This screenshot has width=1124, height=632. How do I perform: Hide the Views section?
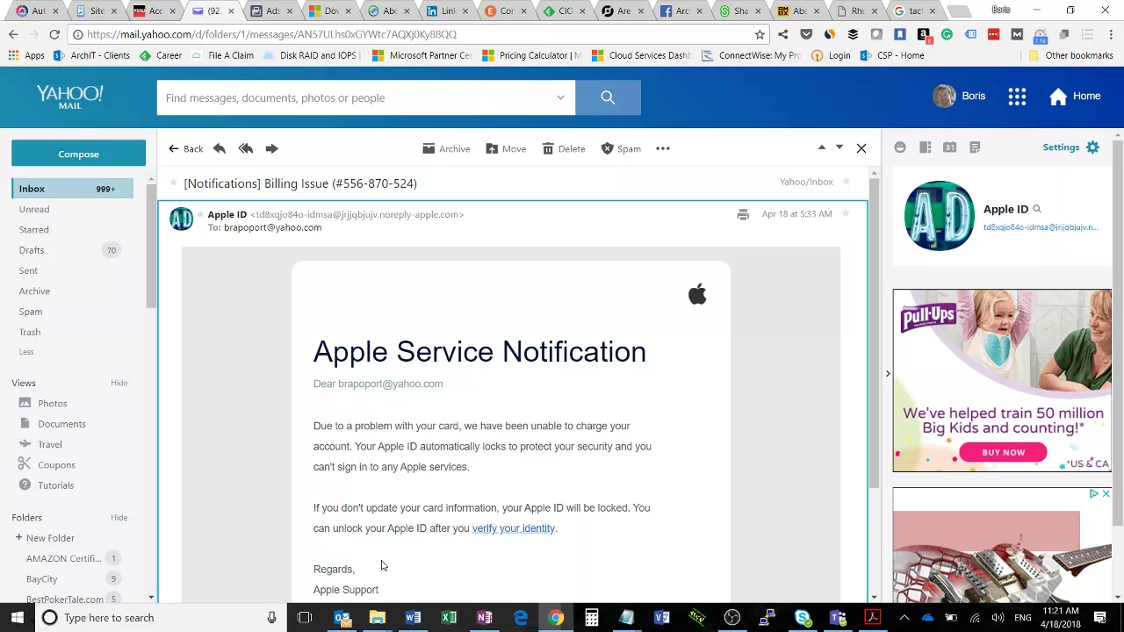click(119, 383)
